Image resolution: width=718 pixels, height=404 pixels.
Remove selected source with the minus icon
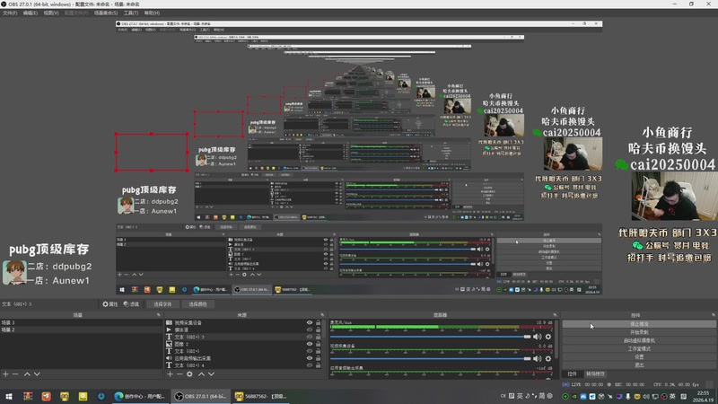[x=179, y=374]
